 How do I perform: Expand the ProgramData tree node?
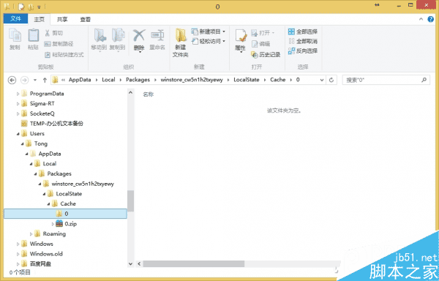pyautogui.click(x=18, y=94)
